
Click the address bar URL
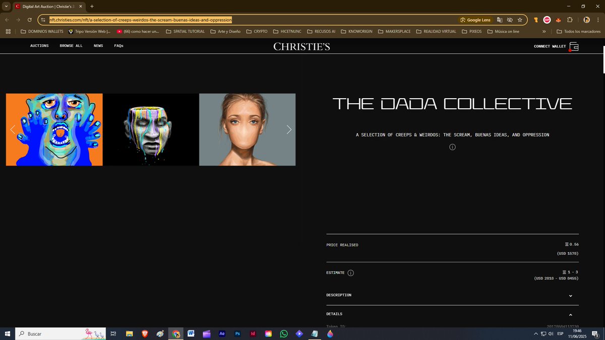click(x=141, y=20)
